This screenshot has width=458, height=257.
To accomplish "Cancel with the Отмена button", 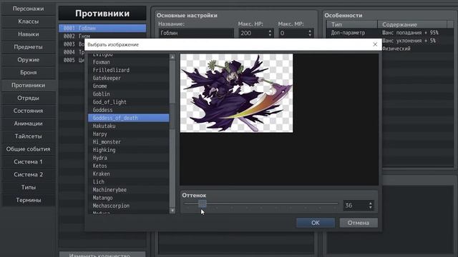I will click(359, 223).
